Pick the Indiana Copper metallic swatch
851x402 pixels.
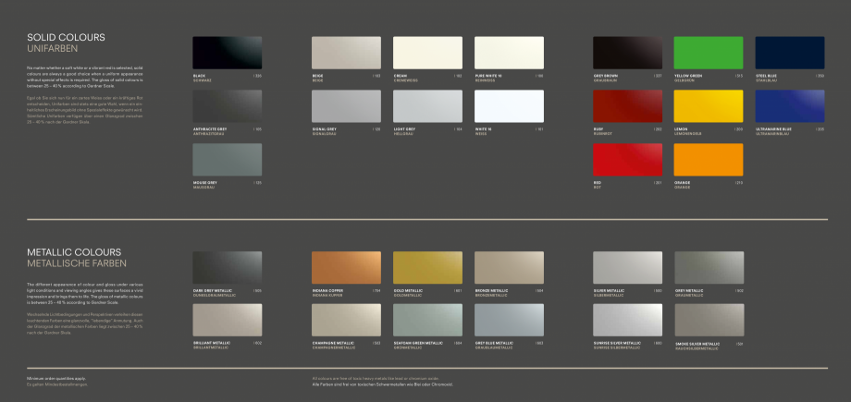pos(346,267)
